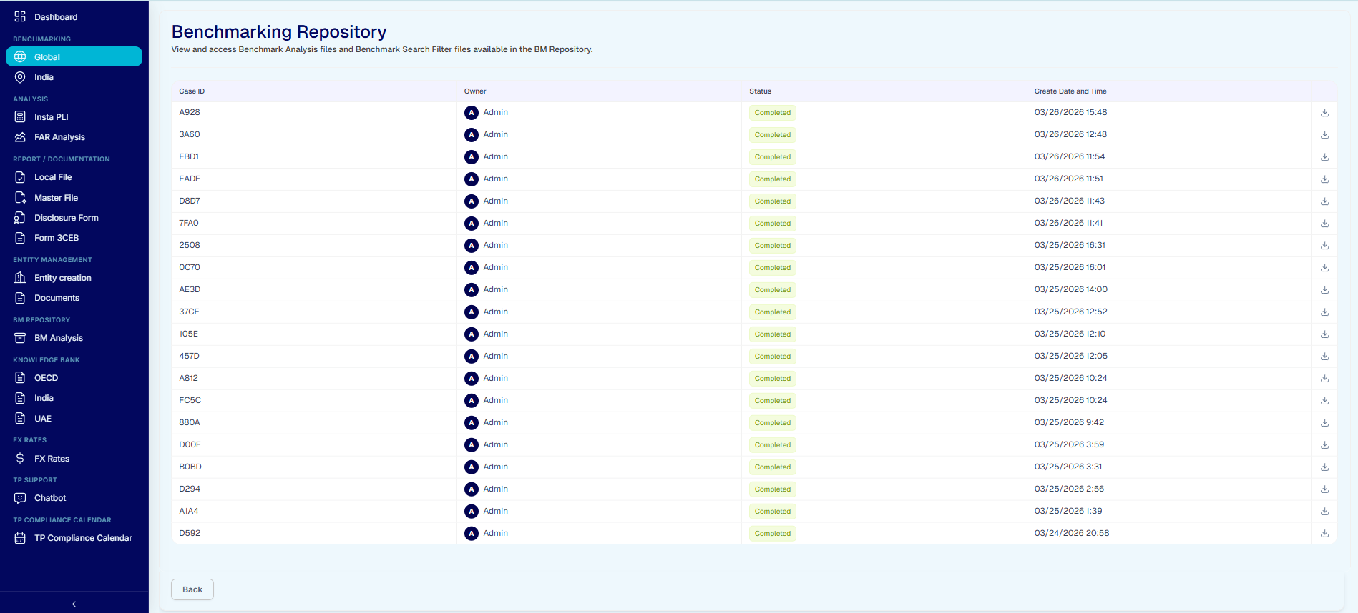
Task: Download the AE3D case file
Action: coord(1324,290)
